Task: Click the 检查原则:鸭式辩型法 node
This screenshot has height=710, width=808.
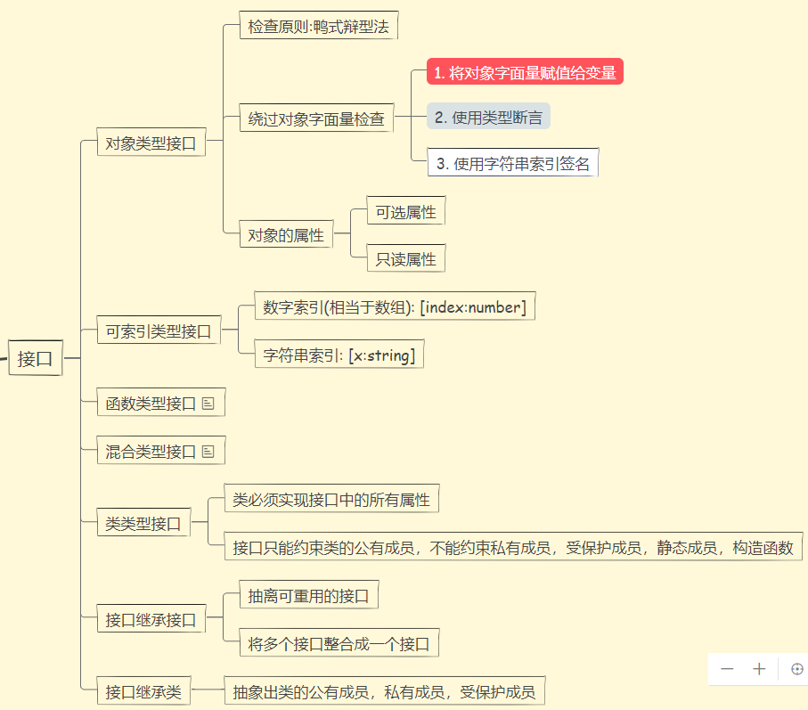Action: coord(318,25)
